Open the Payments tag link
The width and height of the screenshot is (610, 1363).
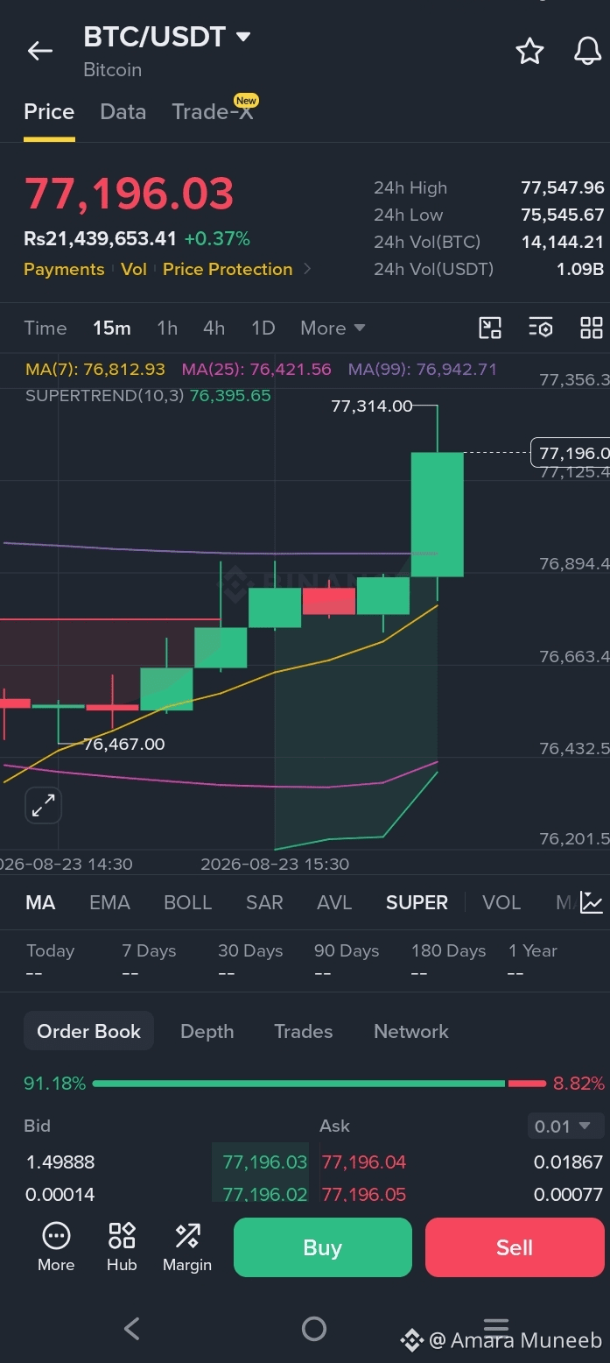(x=64, y=269)
